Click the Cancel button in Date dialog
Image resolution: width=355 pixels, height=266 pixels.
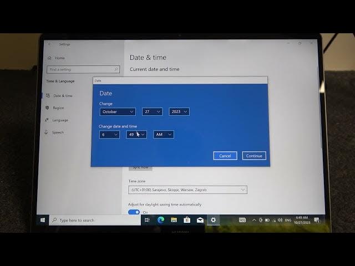click(225, 156)
